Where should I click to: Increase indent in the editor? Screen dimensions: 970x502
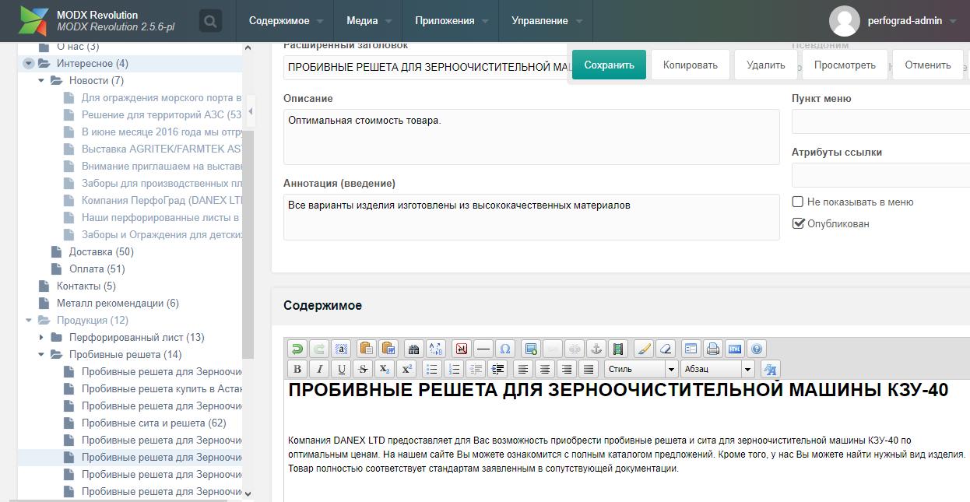(498, 369)
